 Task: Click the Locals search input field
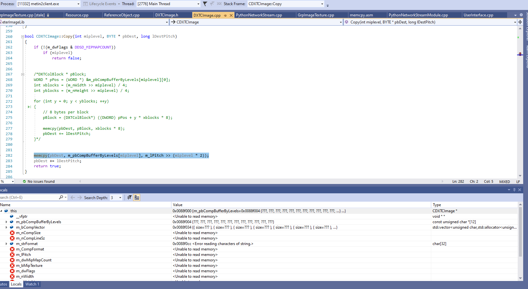29,197
